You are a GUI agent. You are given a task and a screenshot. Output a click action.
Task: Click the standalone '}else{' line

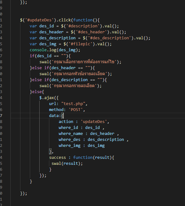tap(37, 92)
